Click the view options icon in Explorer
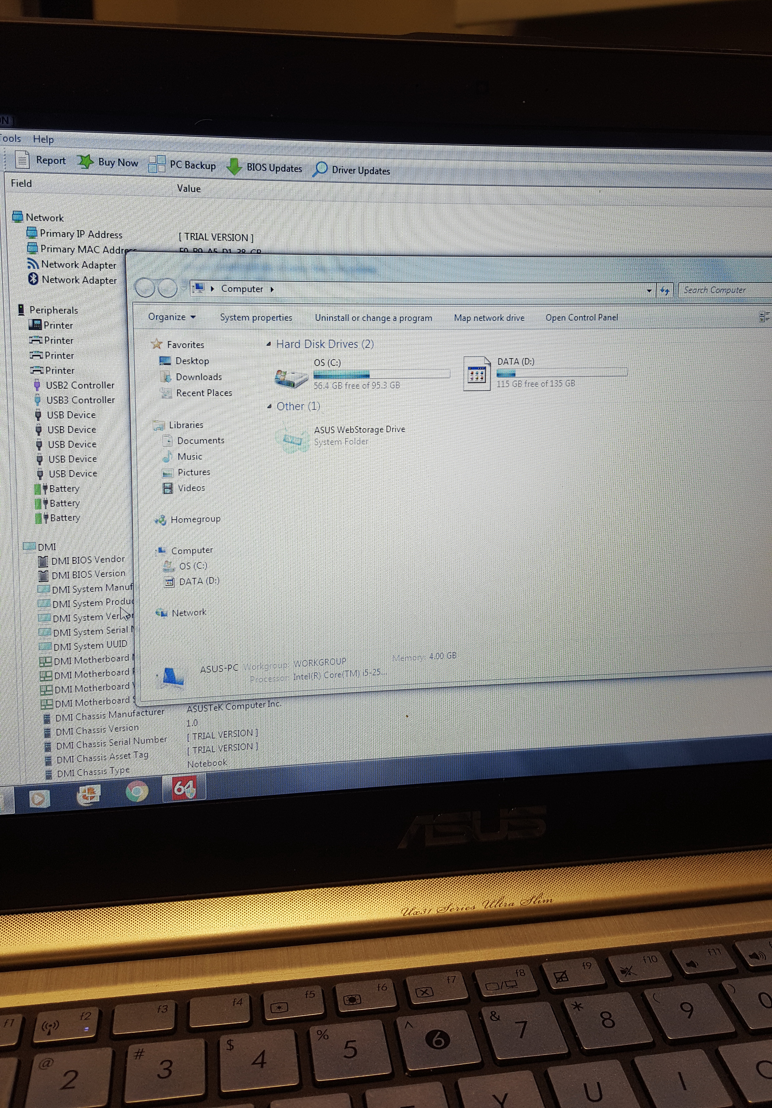772x1108 pixels. [x=764, y=317]
